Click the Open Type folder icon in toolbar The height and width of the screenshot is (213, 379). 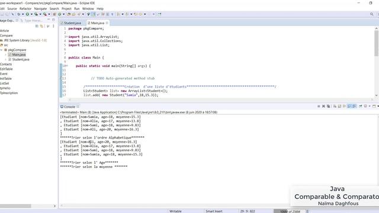[x=69, y=14]
